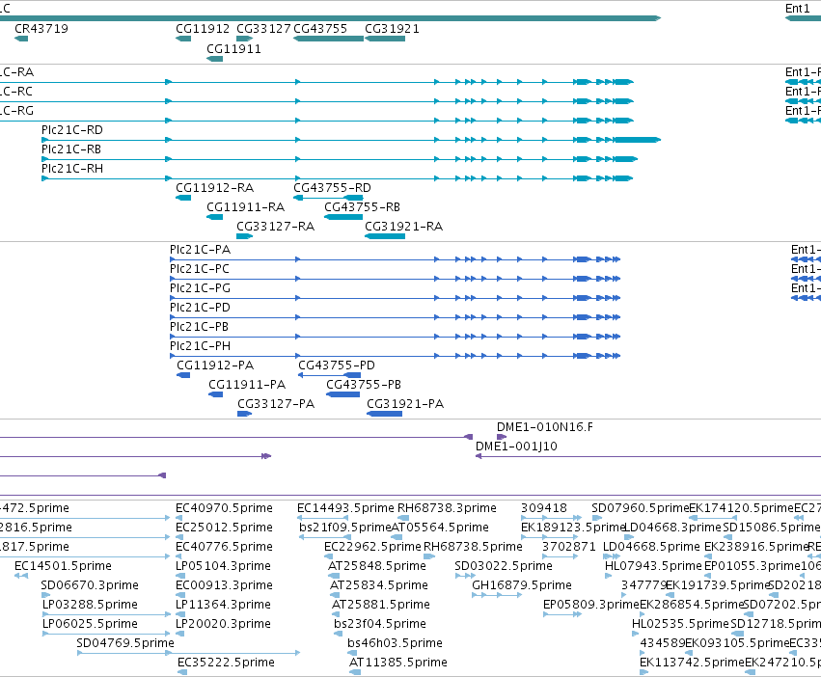Select the Plc21C-RD transcript label
This screenshot has width=821, height=677.
click(72, 130)
